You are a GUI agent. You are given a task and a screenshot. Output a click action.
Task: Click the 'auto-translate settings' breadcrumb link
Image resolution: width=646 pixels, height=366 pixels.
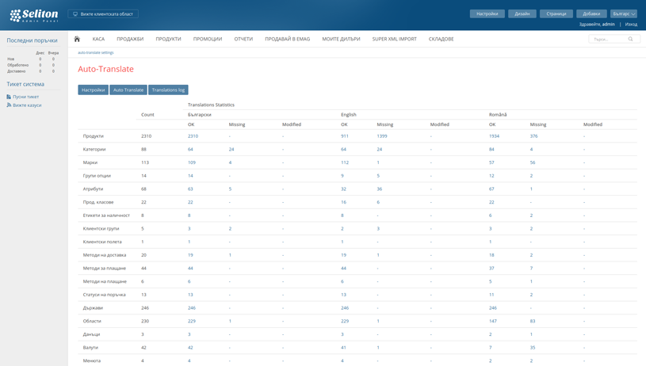pos(96,53)
